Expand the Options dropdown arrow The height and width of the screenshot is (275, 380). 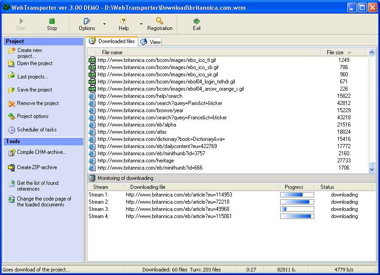tap(104, 24)
